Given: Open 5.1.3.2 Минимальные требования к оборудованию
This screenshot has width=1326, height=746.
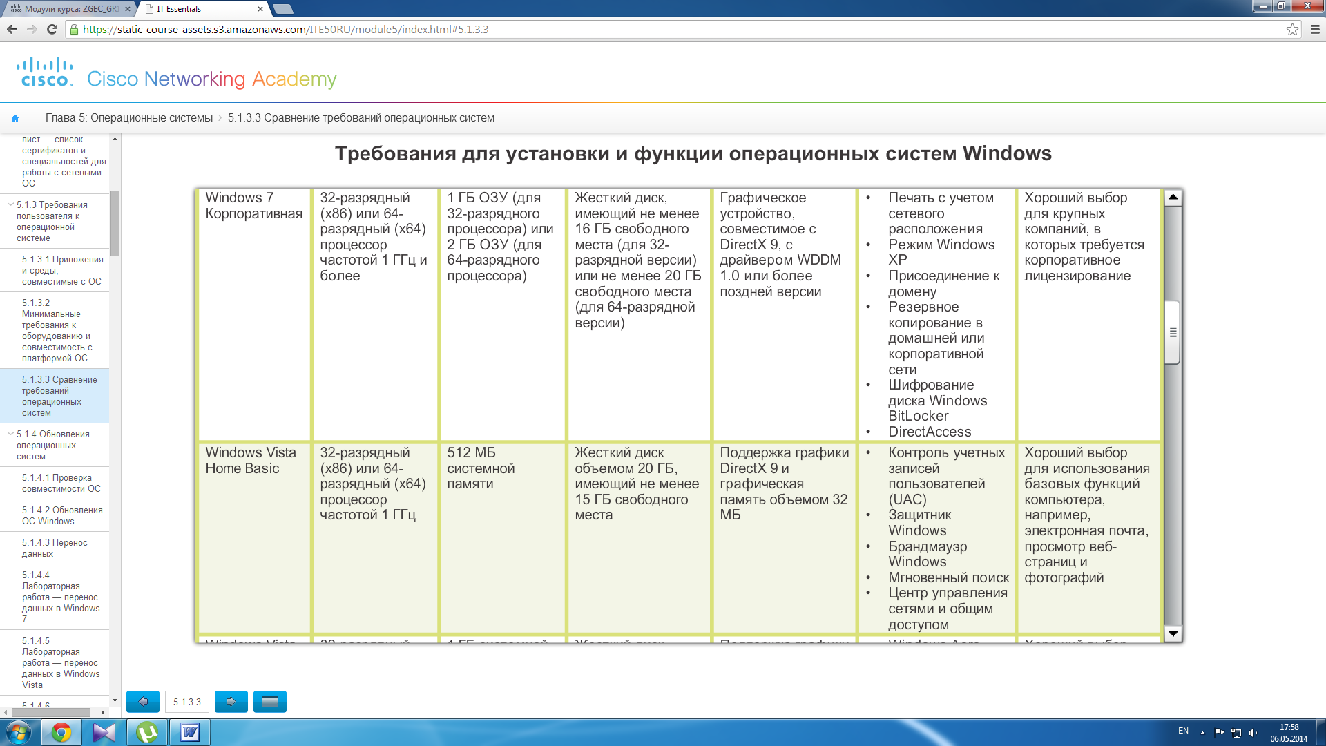Looking at the screenshot, I should click(55, 330).
